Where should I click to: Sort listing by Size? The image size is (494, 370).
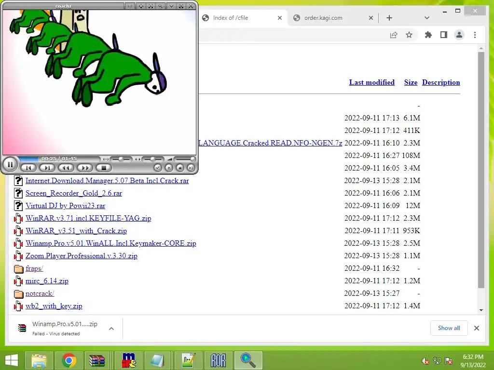411,82
